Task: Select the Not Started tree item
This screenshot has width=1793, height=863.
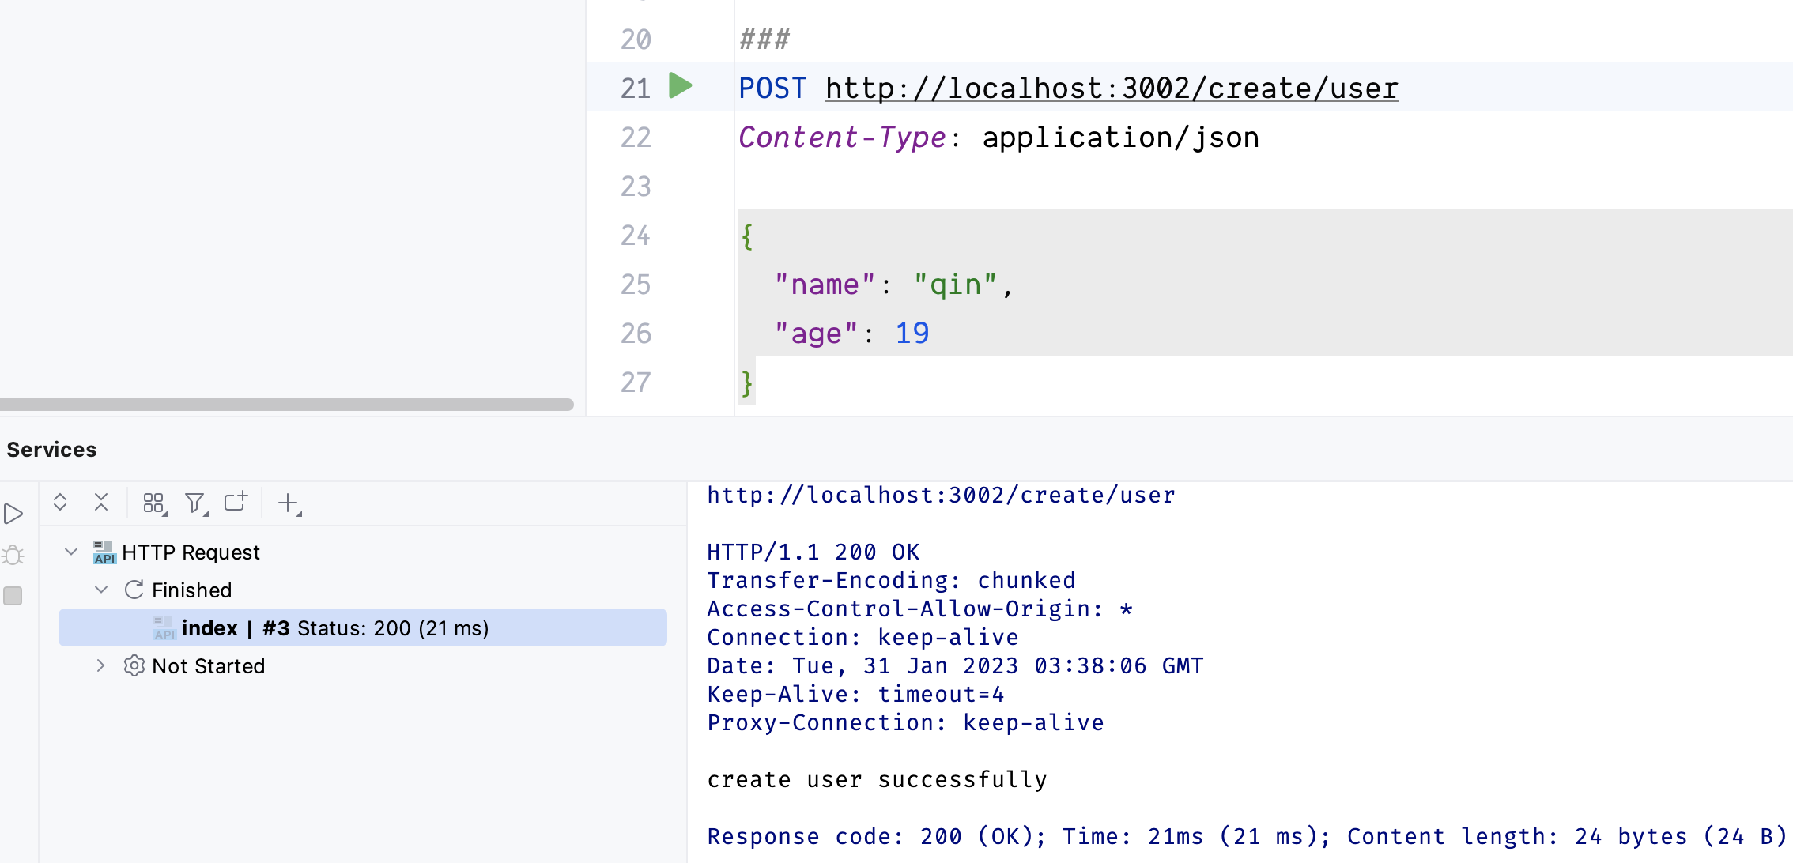Action: [208, 665]
